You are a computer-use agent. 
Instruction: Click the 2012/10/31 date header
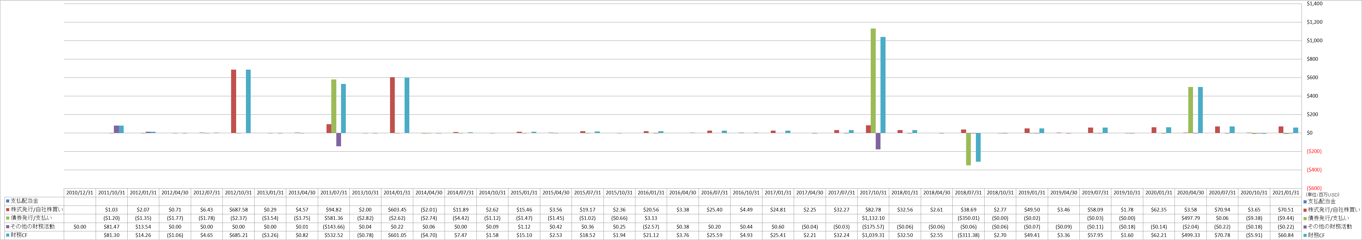pos(238,193)
